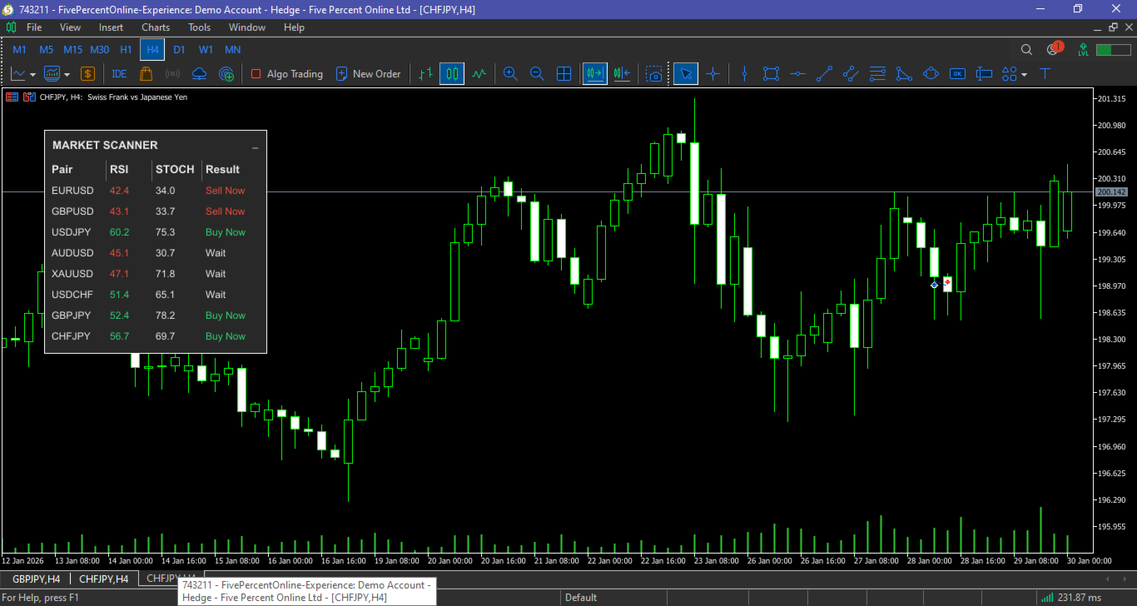Click the 231.87 ms connection status
The width and height of the screenshot is (1137, 606).
1071,598
